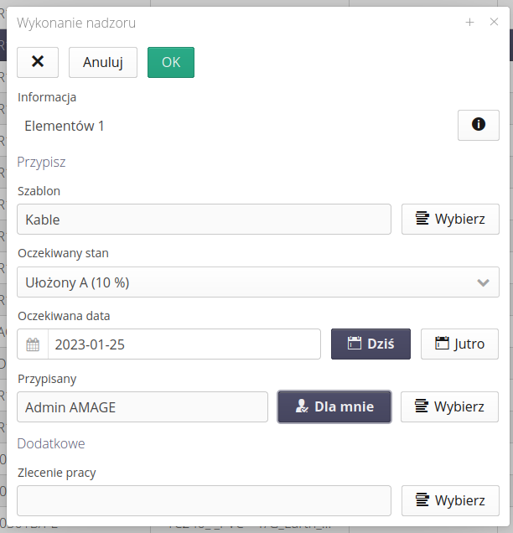Click the Dodatkowe section header

(51, 443)
